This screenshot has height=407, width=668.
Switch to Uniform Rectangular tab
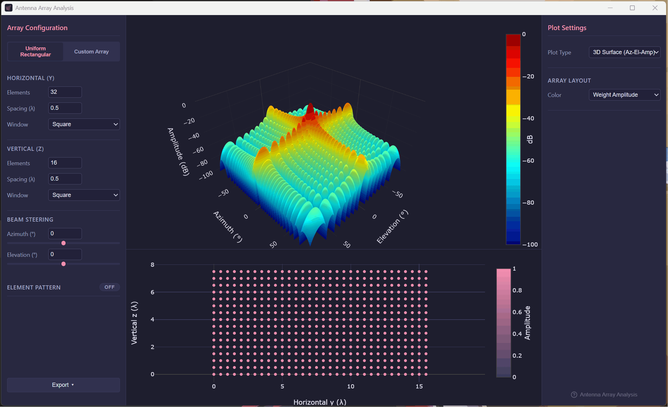(x=36, y=52)
